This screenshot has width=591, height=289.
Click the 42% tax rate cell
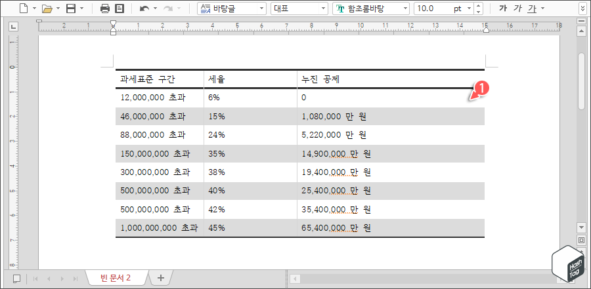click(251, 209)
